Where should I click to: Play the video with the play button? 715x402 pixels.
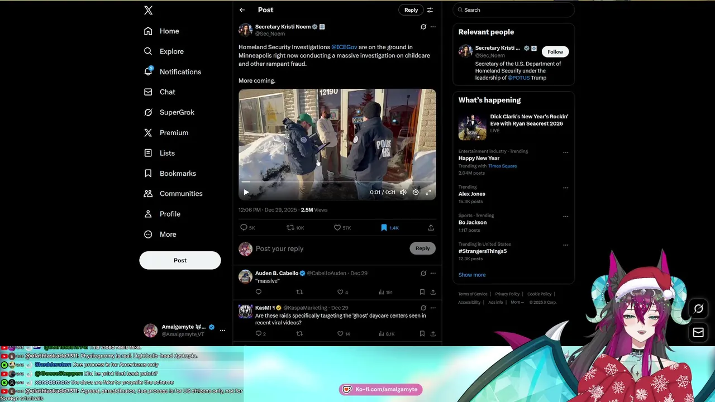pos(246,192)
